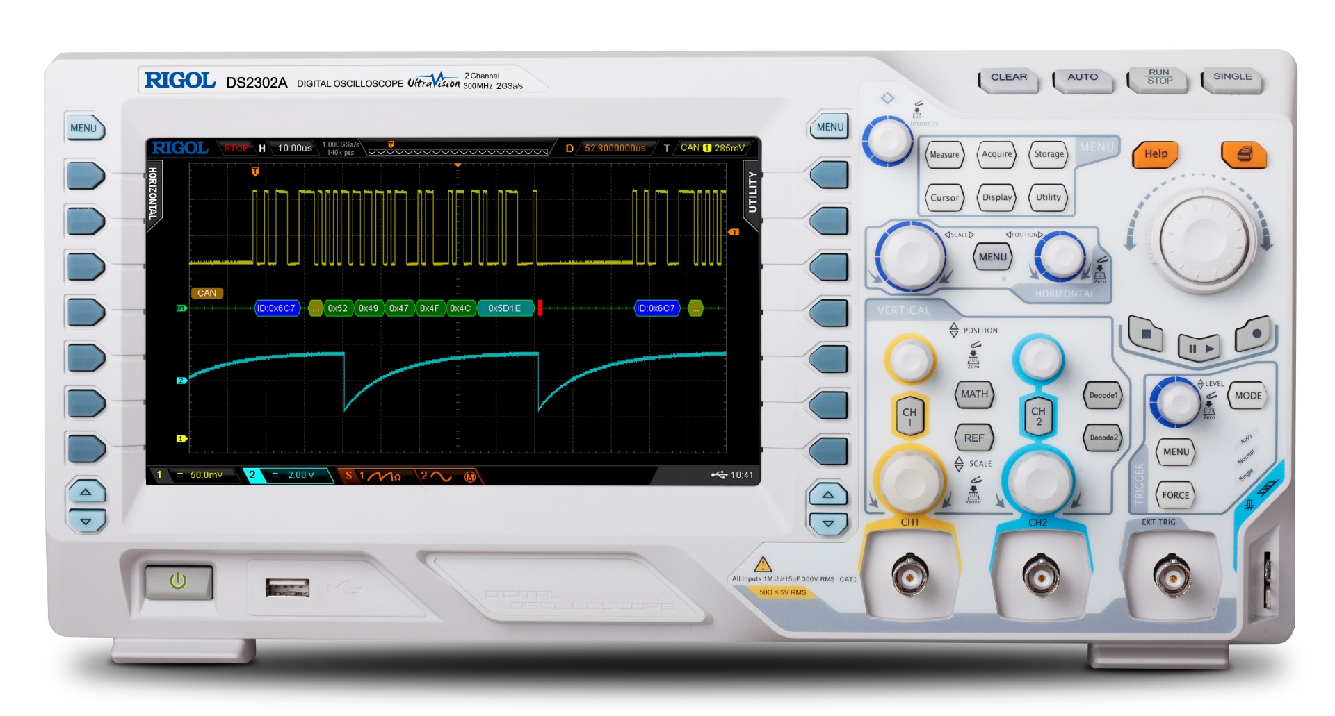Viewport: 1335px width, 716px height.
Task: Open the Decode1 options
Action: [1103, 396]
